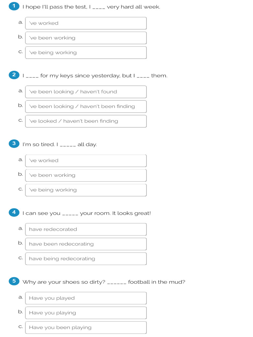Choose "'ve been working" for question 3
253x337 pixels.
(x=86, y=175)
